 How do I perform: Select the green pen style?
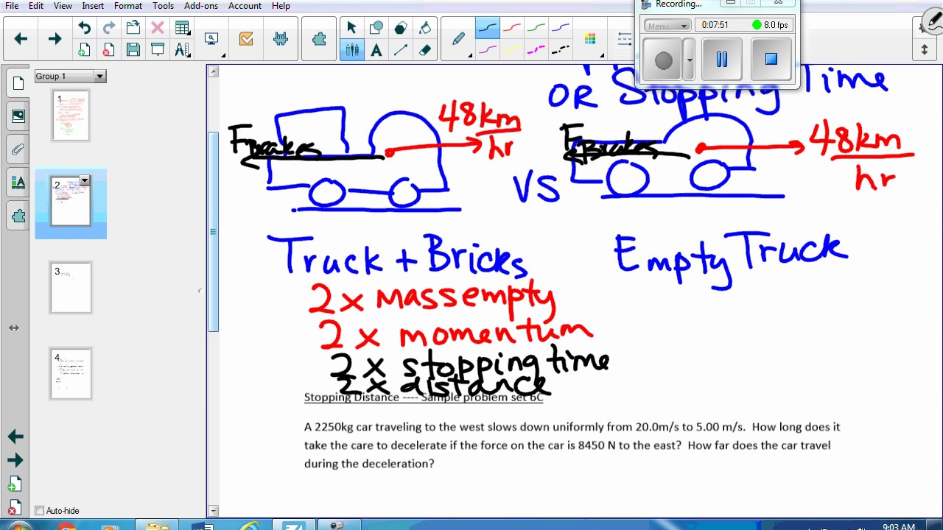click(x=536, y=28)
